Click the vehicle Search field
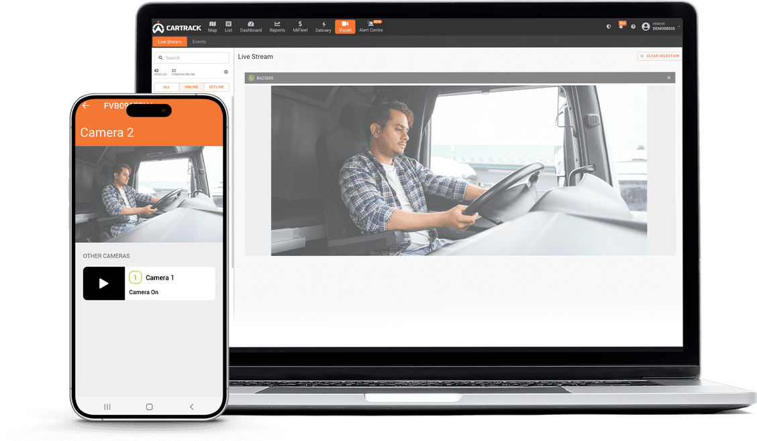757x441 pixels. click(x=195, y=58)
